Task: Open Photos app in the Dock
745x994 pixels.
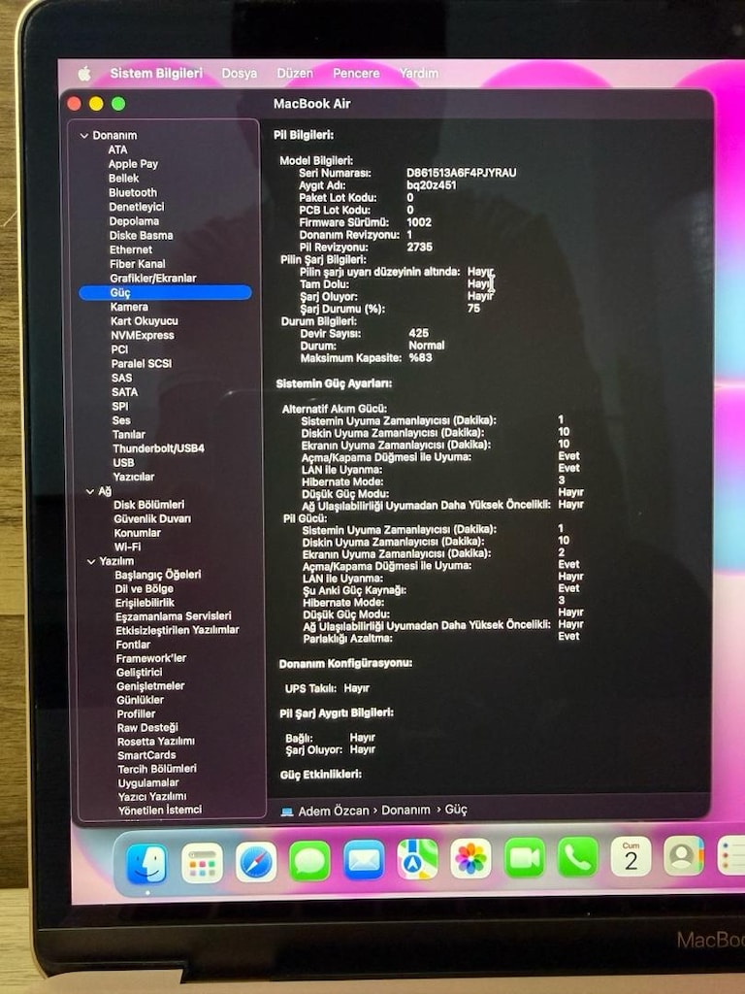Action: tap(470, 858)
